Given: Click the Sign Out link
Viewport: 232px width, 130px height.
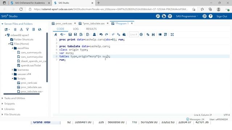Looking at the screenshot, I should 222,16.
